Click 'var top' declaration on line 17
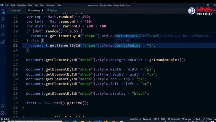The width and height of the screenshot is (216, 122). pos(34,17)
